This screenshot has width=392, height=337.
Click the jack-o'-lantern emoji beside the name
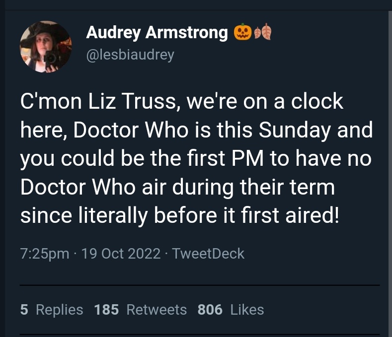point(242,33)
